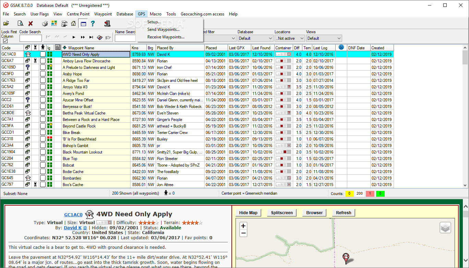
Task: Click the magnifier document search icon
Action: (21, 24)
